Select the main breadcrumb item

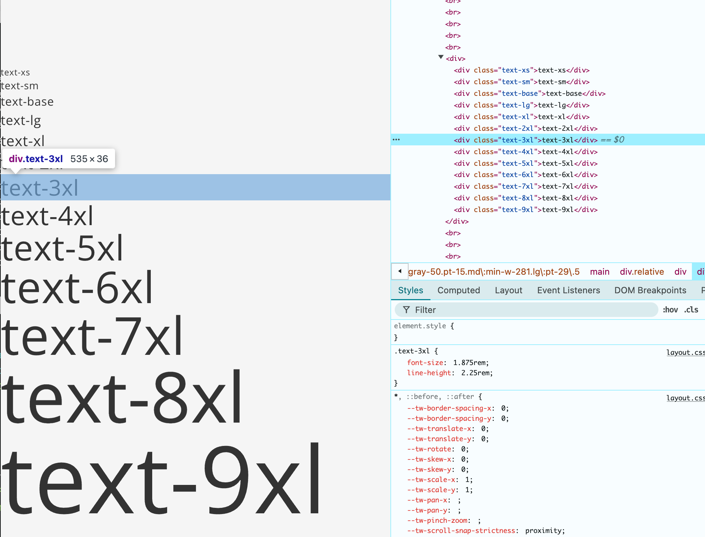(x=599, y=272)
